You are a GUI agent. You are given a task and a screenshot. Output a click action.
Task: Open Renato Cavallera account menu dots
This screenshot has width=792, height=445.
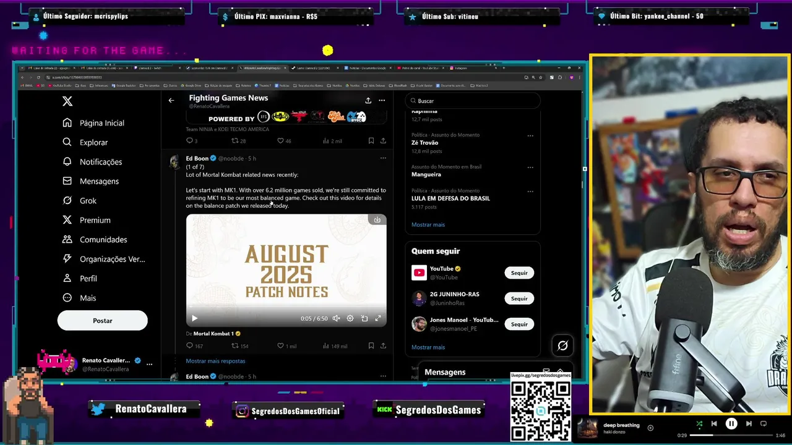pos(149,364)
